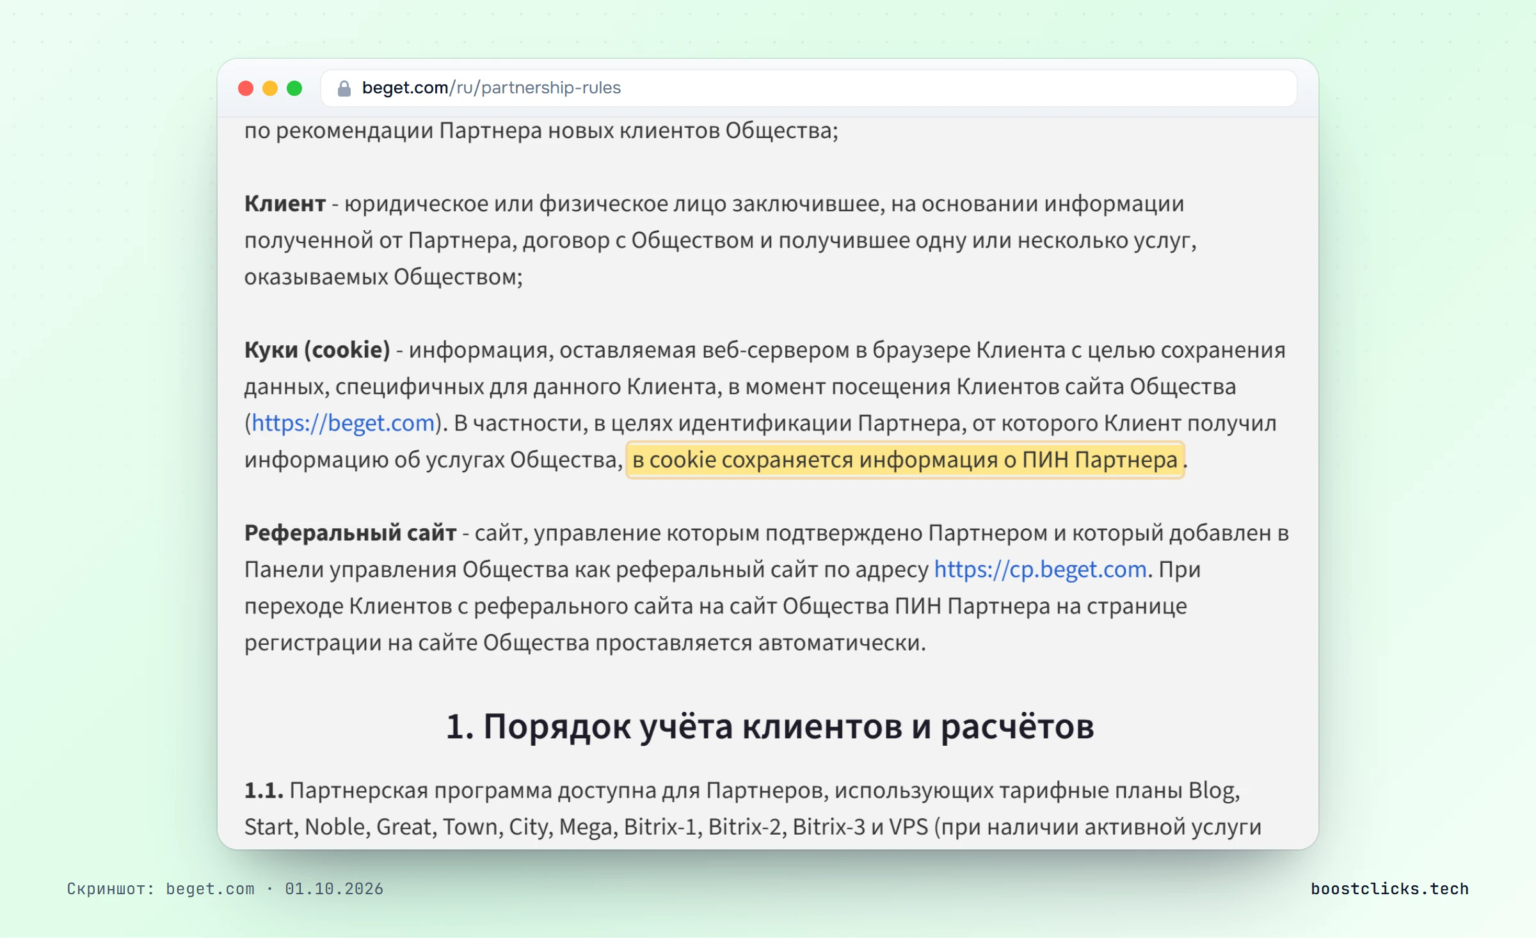Viewport: 1536px width, 939px height.
Task: Click text "по рекомендации Партнера новых клиентов Общества;"
Action: coord(541,131)
